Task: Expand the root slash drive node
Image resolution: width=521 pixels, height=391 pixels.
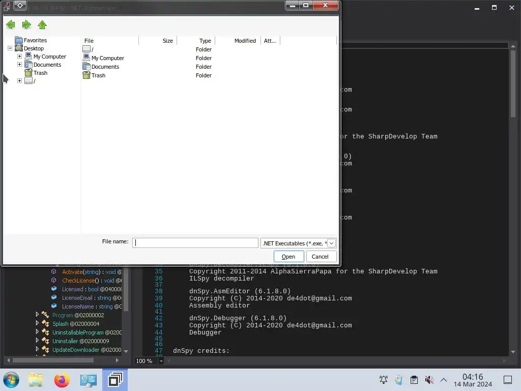Action: click(x=20, y=81)
